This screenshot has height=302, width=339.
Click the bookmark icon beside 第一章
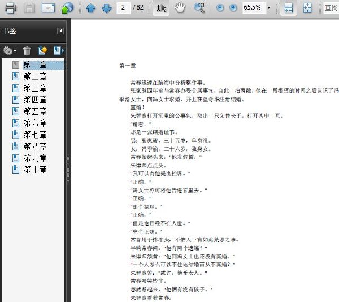[16, 65]
